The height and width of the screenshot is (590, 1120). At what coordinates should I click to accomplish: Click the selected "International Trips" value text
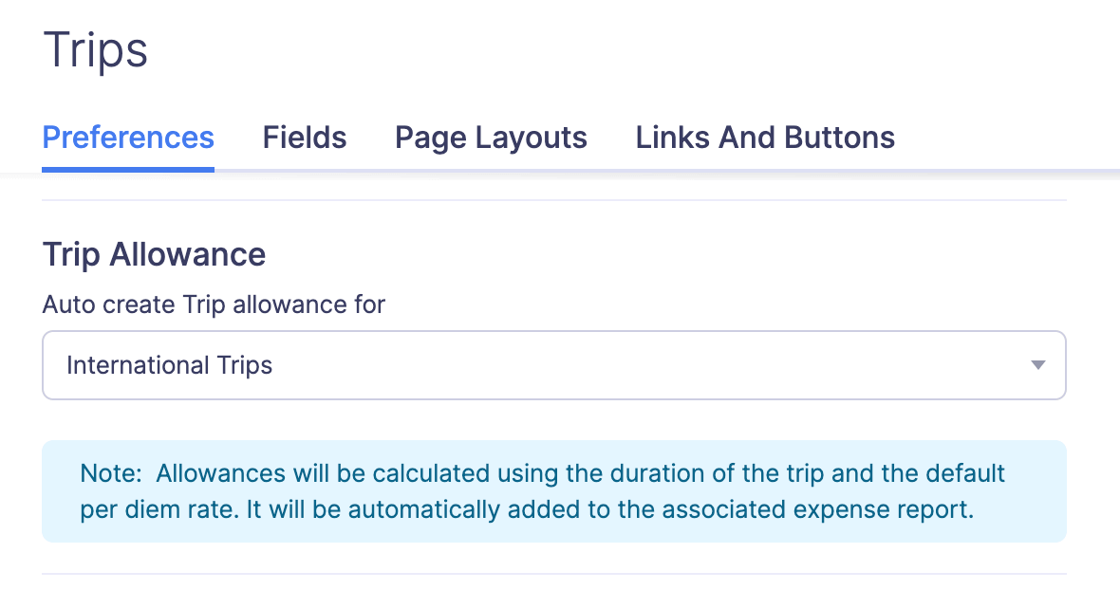point(169,365)
